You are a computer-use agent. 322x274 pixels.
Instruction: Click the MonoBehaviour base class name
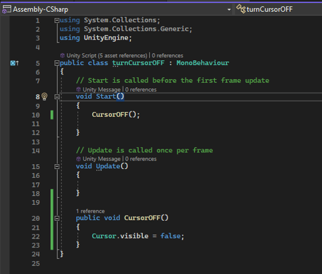(x=203, y=63)
